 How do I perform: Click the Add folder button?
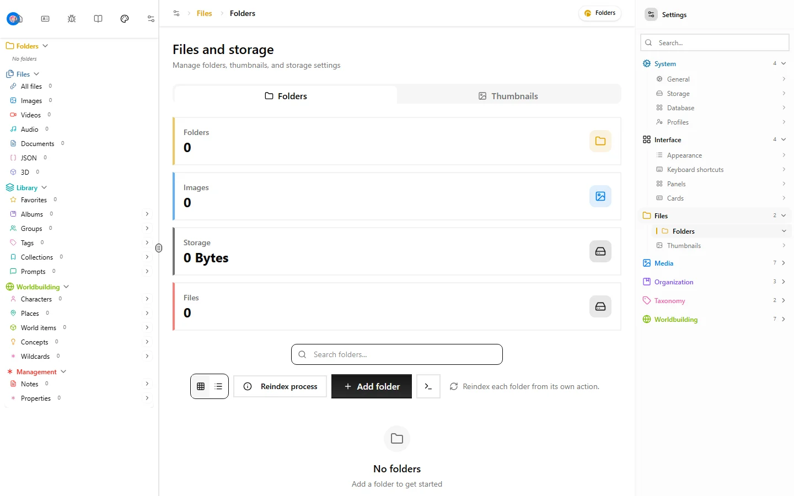click(372, 386)
